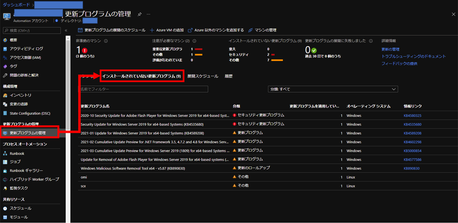Open the KB4589208 info link
Screen dimensions: 458x223
[x=413, y=133]
